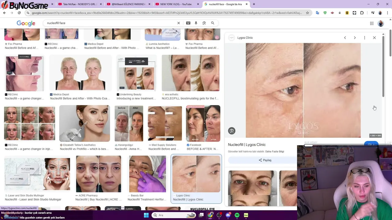
Task: Click Lumina Aesthetics What is Nucleofill link
Action: point(162,48)
